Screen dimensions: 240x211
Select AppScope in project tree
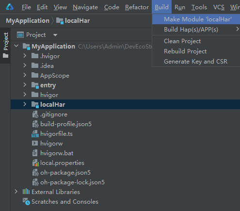tap(55, 76)
